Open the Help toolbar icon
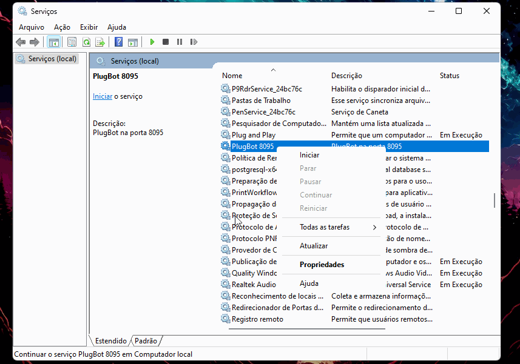The height and width of the screenshot is (364, 520). pos(118,42)
